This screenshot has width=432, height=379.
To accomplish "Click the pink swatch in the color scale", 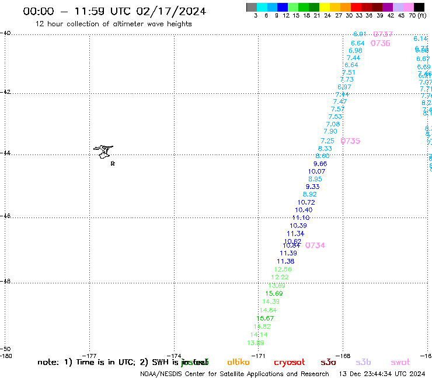I will (409, 7).
